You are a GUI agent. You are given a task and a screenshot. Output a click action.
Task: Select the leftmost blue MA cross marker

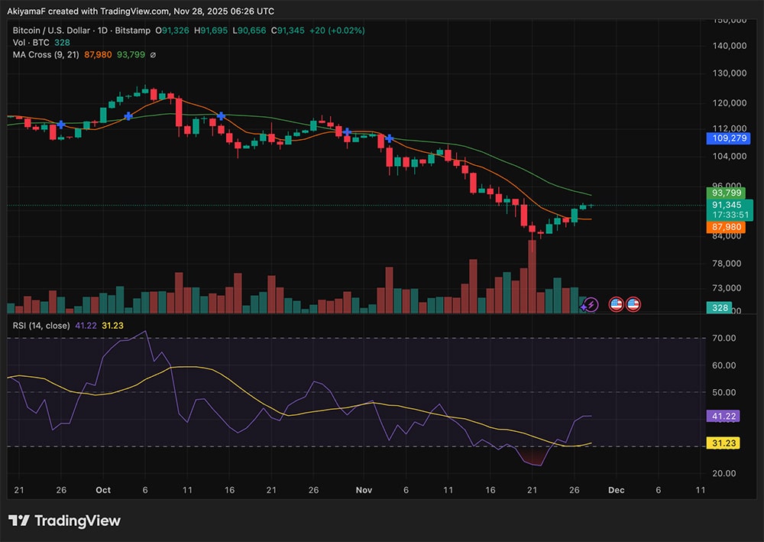(x=61, y=124)
